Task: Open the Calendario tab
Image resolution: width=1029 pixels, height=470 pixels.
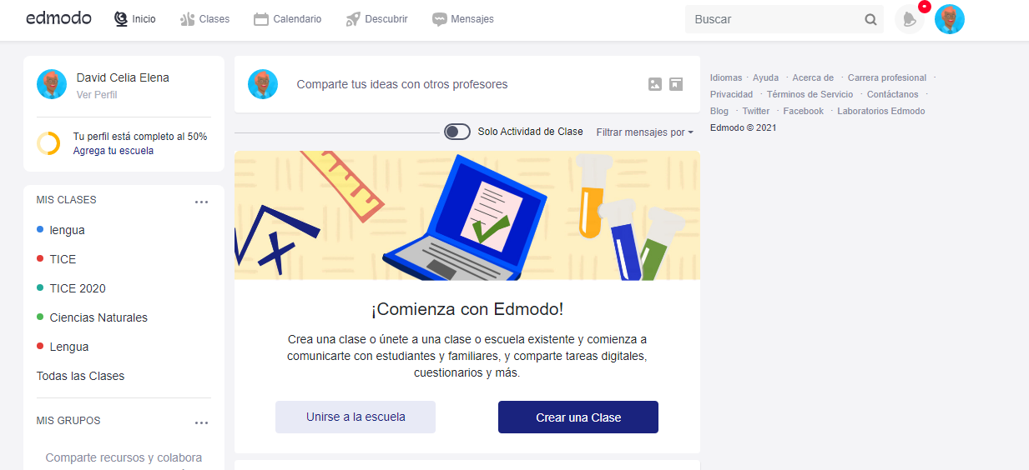Action: pos(287,19)
